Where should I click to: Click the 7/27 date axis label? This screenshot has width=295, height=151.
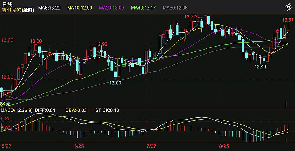151,146
